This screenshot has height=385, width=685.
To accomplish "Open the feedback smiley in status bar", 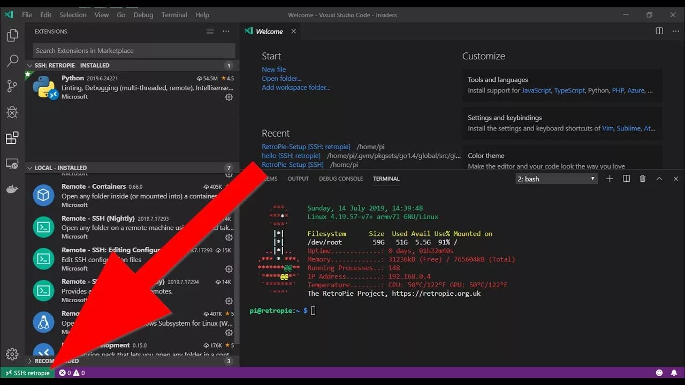I will coord(659,373).
